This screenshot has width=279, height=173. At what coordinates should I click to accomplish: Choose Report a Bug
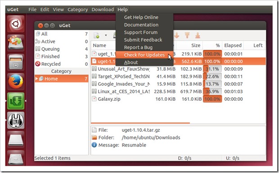(144, 48)
